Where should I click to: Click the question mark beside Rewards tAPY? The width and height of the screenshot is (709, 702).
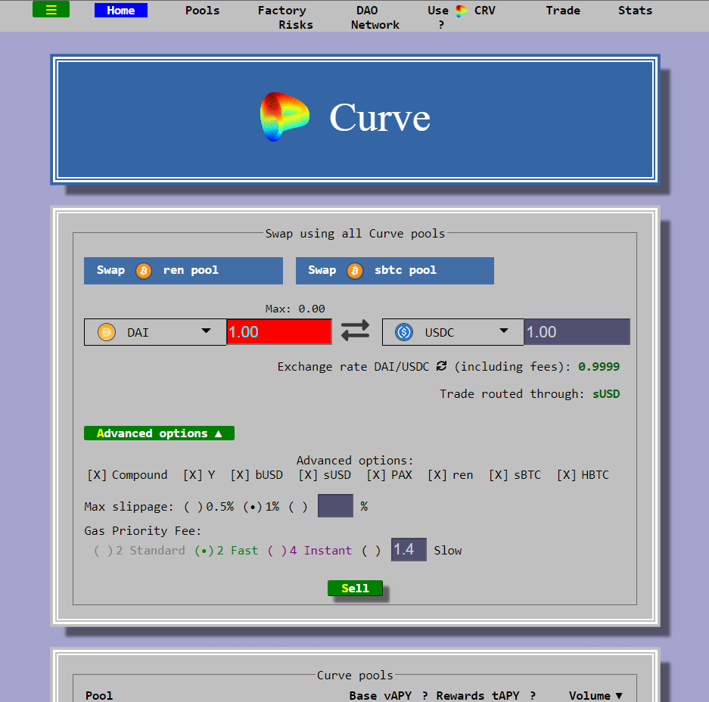tap(533, 695)
